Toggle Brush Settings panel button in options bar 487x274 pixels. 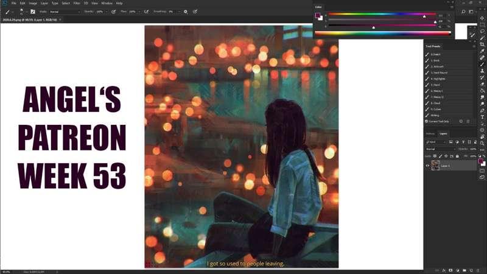pos(33,12)
